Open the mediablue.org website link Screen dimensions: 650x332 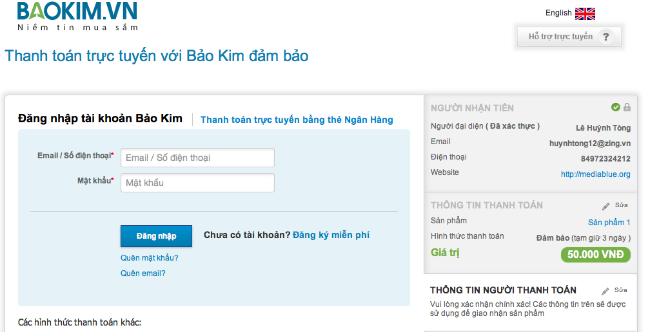(x=595, y=174)
